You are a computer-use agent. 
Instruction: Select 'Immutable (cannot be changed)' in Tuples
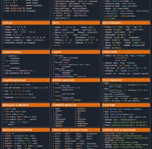click(x=19, y=43)
